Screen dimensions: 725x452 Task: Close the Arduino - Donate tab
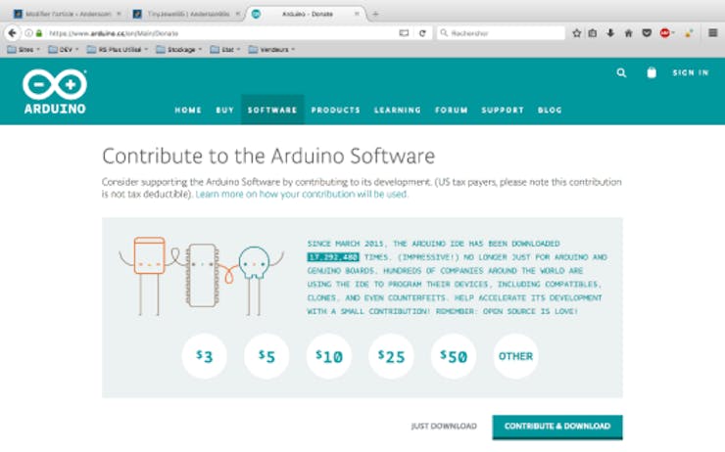click(357, 14)
